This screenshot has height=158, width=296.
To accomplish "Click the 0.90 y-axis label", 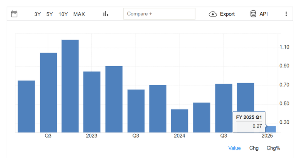I will click(284, 66).
